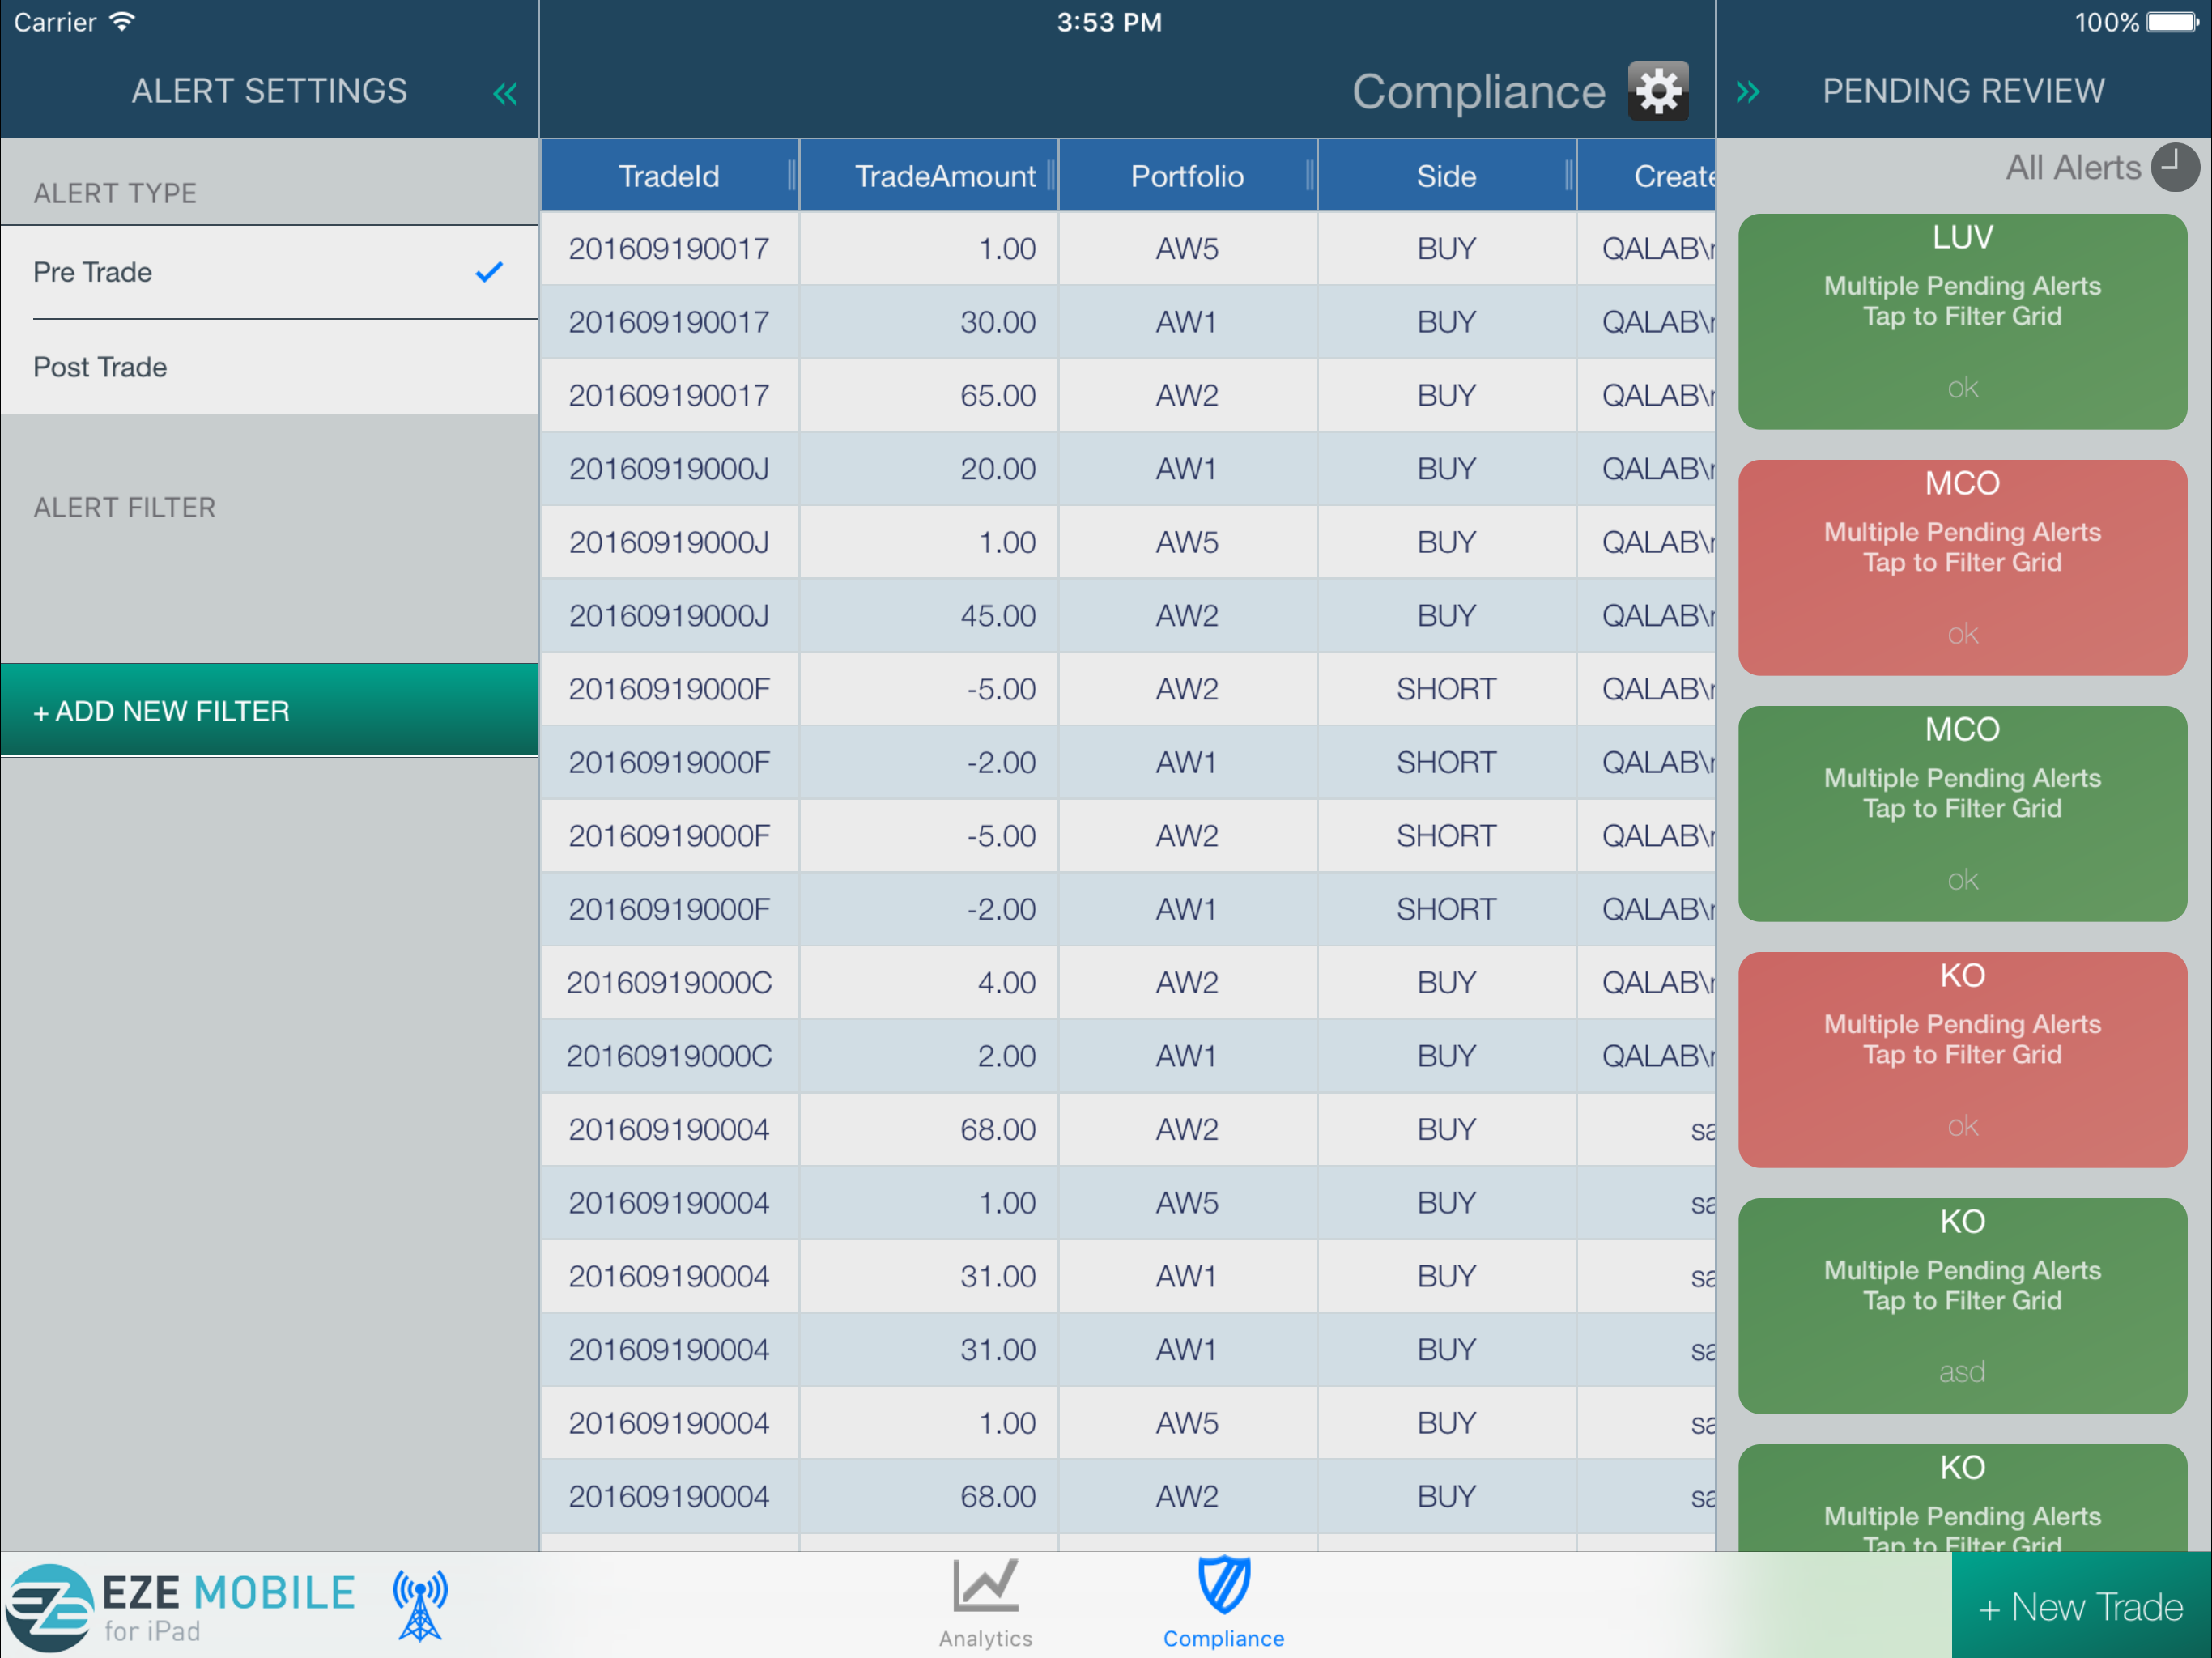Tap the green LUV pending alert card
This screenshot has width=2212, height=1658.
coord(1961,321)
